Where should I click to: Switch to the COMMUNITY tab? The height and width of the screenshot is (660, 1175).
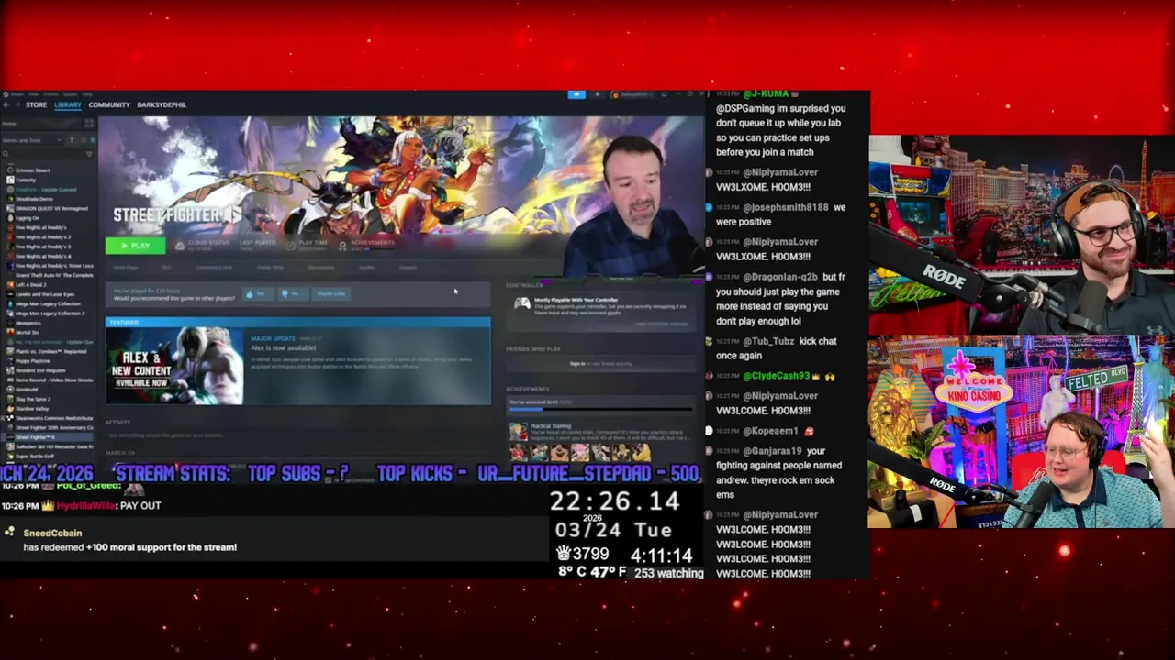click(x=109, y=104)
